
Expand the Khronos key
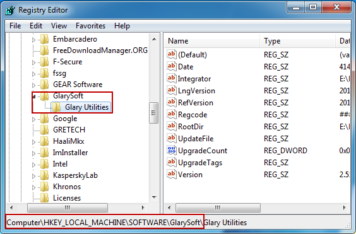pyautogui.click(x=34, y=187)
